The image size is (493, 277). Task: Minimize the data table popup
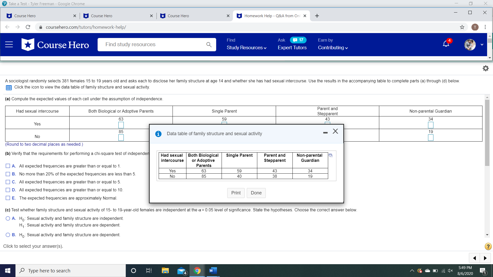click(325, 133)
